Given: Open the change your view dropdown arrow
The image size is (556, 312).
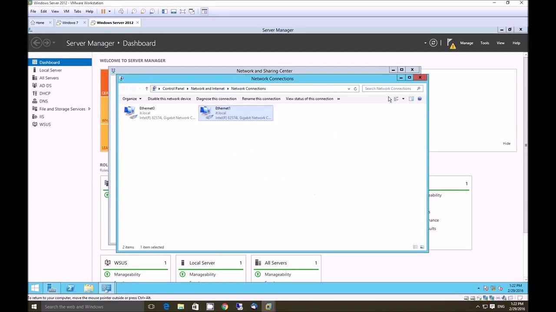Looking at the screenshot, I should tap(403, 99).
